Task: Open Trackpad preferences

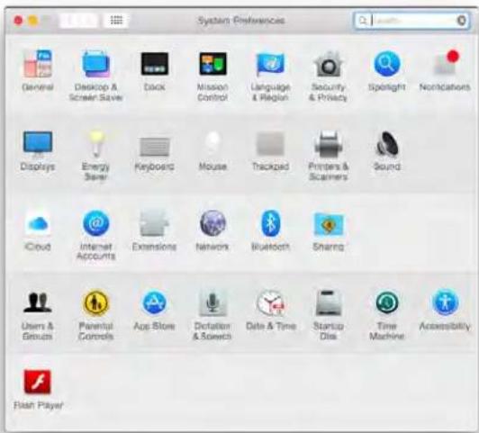Action: (271, 143)
